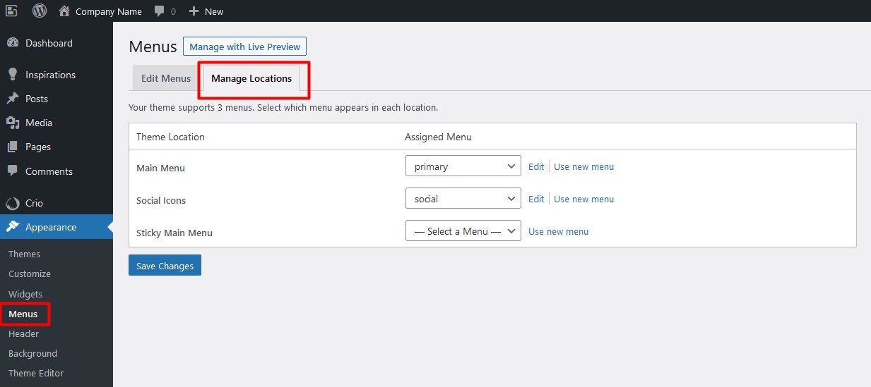Click the Crio circle icon in sidebar
Viewport: 871px width, 387px height.
(x=13, y=203)
